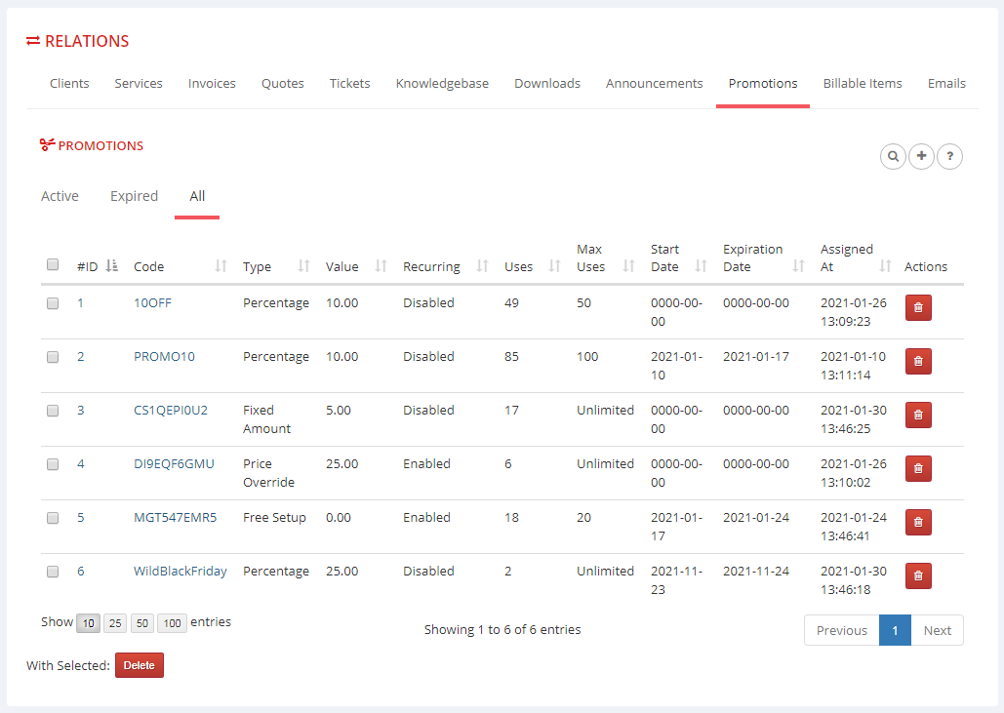Click the plus icon to add a promotion
Viewport: 1004px width, 713px height.
click(921, 156)
